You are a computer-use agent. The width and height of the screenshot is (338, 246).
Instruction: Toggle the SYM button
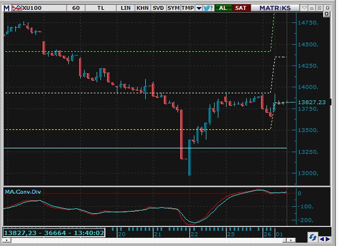coord(173,8)
